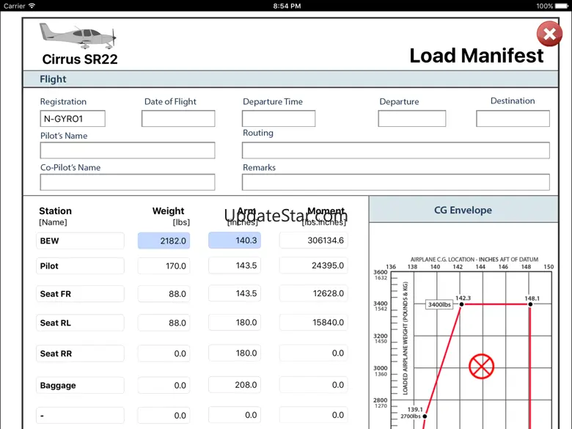Viewport: 572px width, 429px height.
Task: Select the Departure airport field
Action: tap(412, 119)
